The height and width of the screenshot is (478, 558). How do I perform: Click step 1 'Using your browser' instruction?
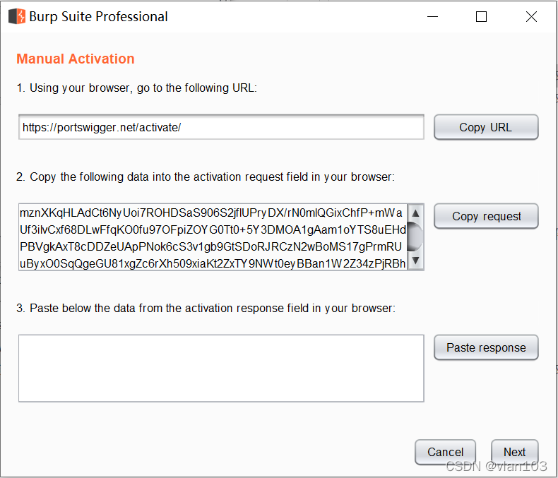point(136,88)
